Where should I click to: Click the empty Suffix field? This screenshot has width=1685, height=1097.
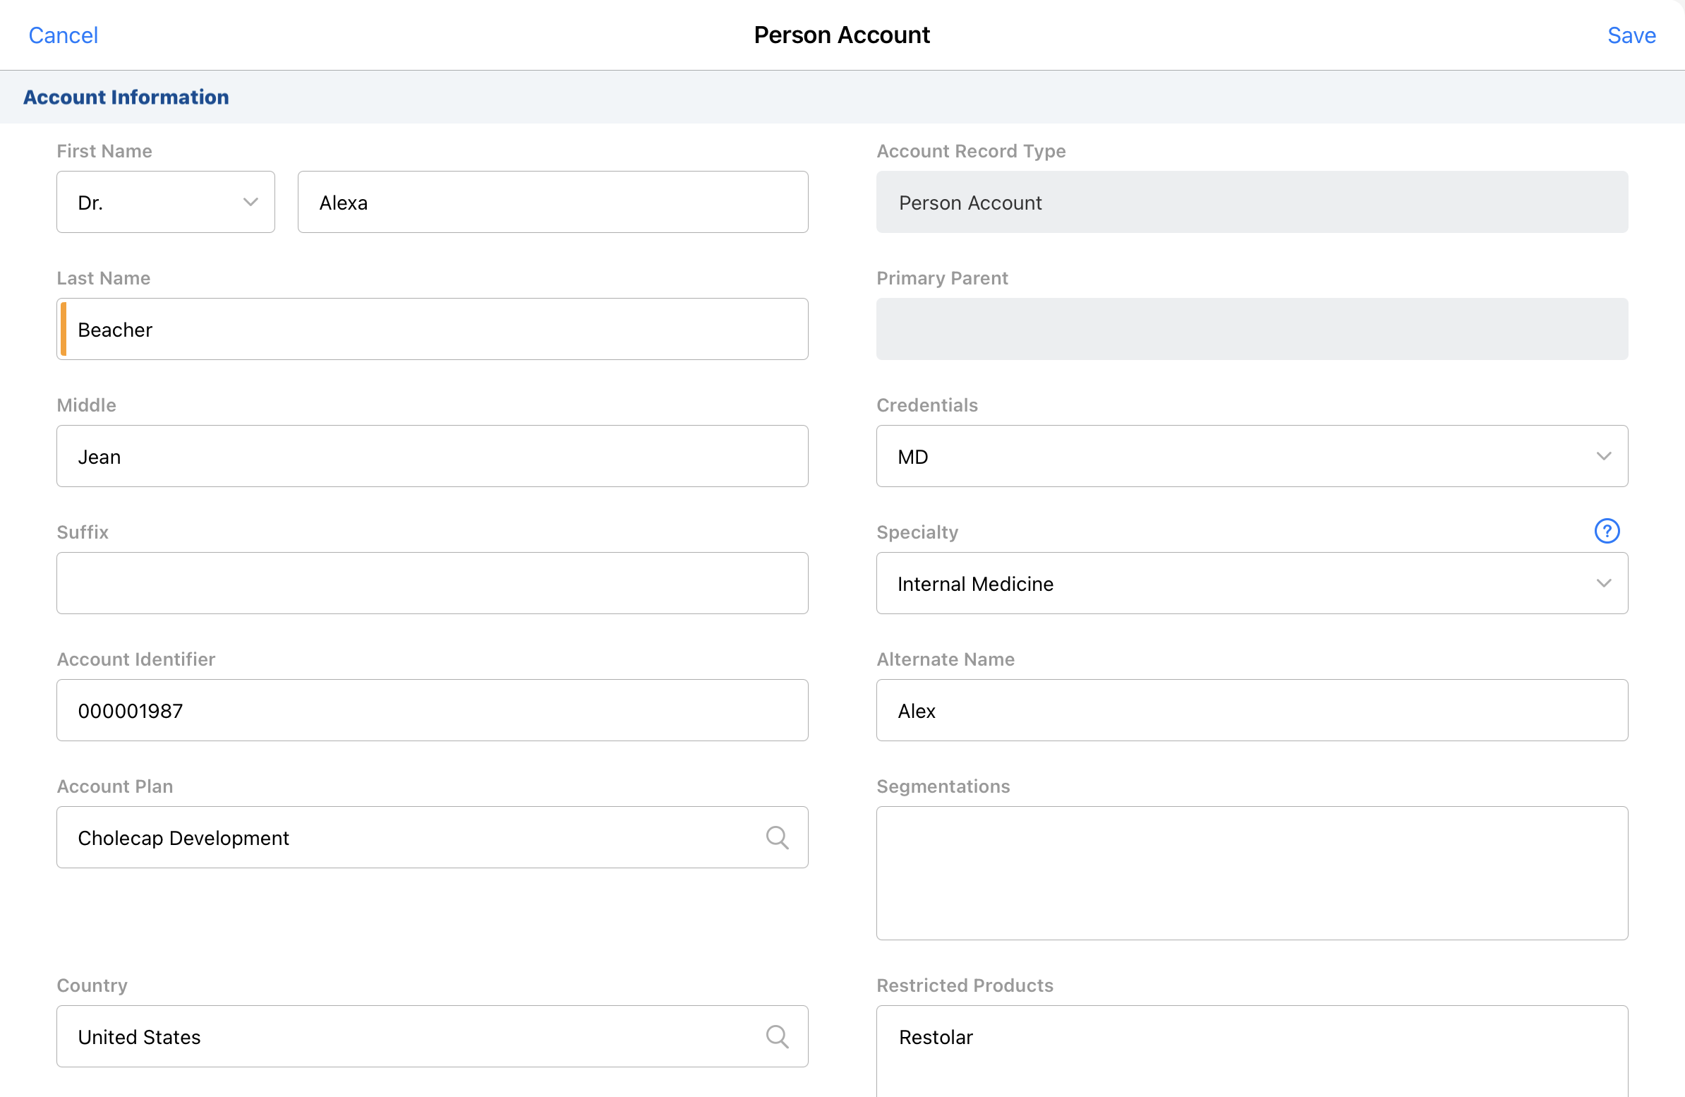coord(432,584)
